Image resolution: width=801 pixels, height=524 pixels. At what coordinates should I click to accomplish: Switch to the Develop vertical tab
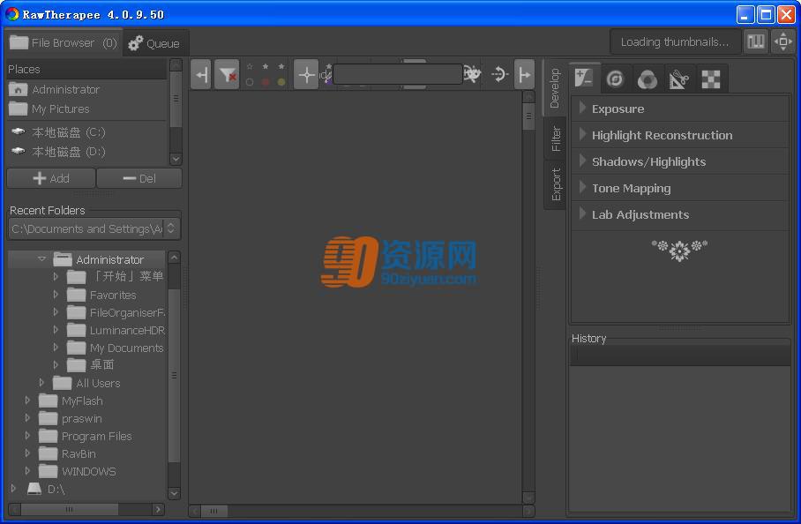click(x=555, y=88)
